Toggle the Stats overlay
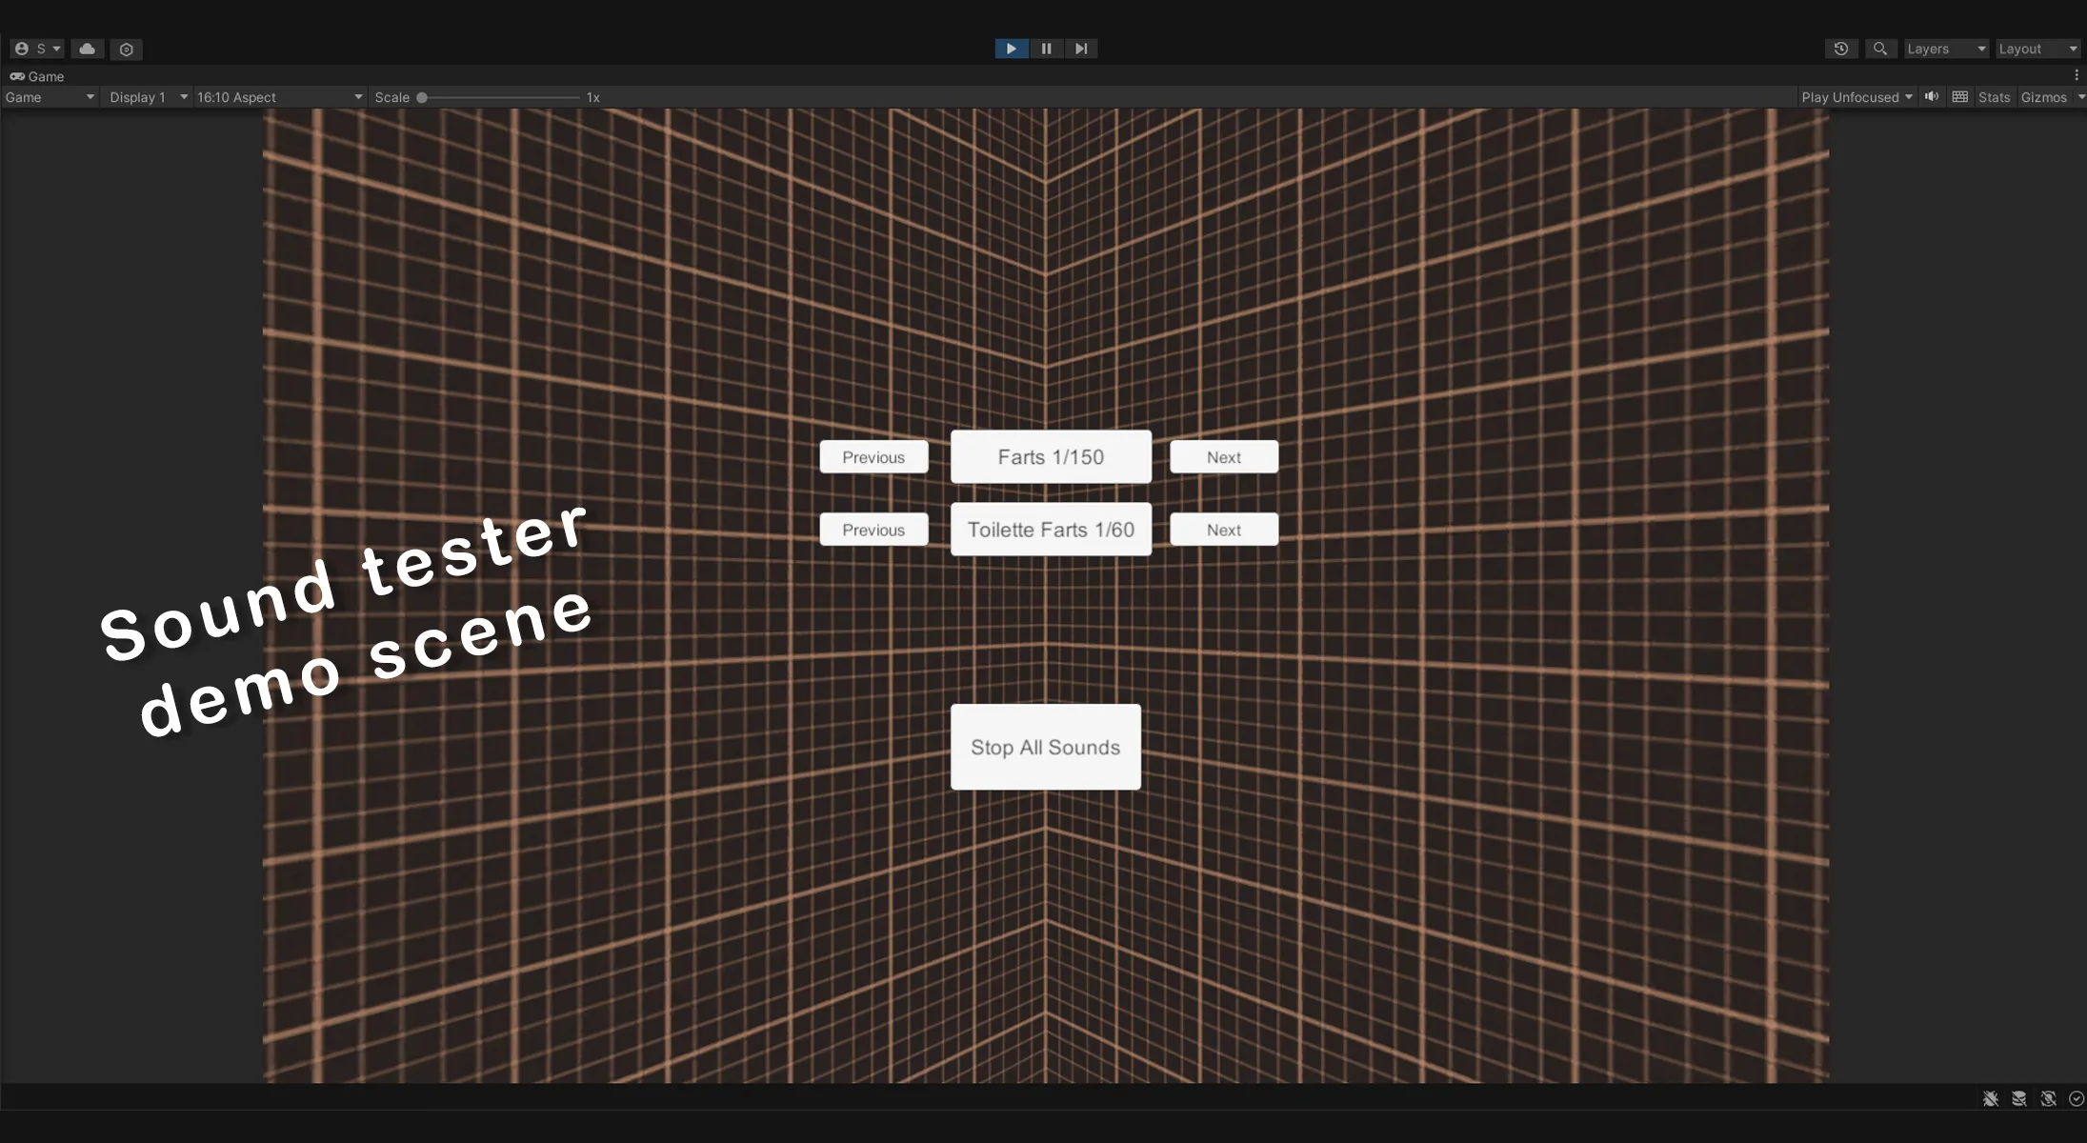Screen dimensions: 2087x1143 (1994, 97)
